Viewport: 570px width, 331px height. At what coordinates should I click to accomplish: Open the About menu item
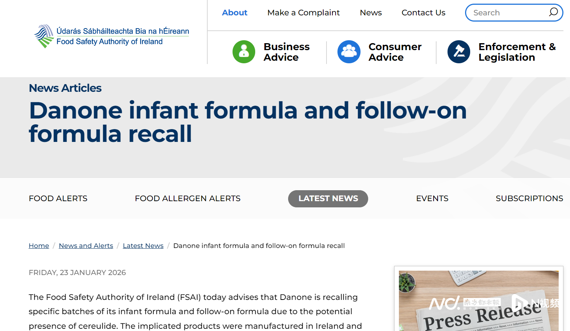coord(235,13)
